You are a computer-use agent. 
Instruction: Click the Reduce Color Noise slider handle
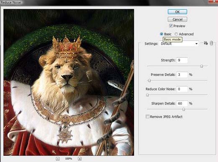pyautogui.click(x=148, y=95)
